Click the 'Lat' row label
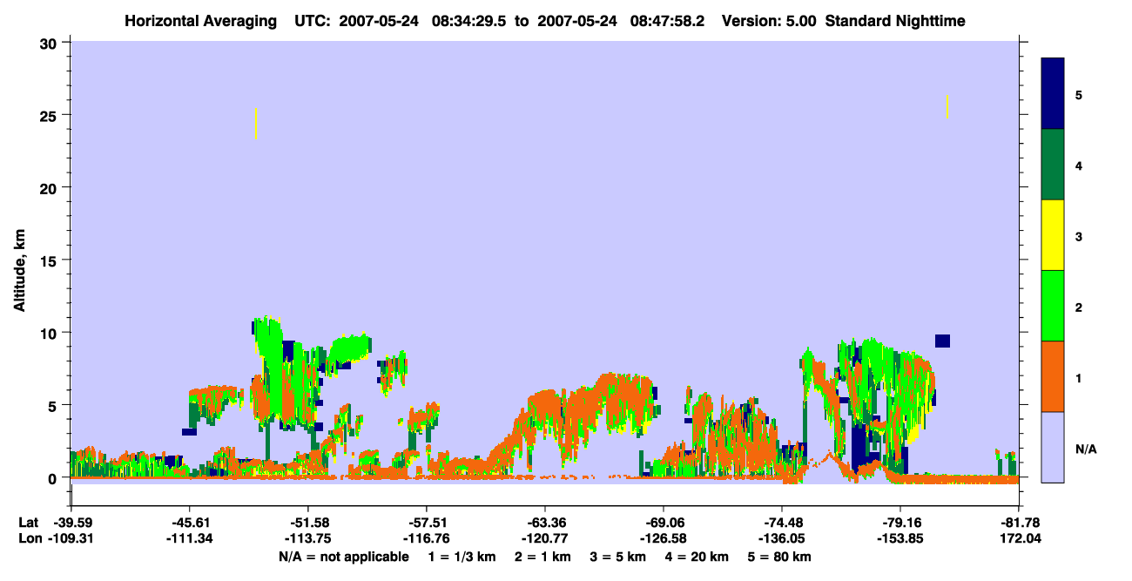This screenshot has width=1132, height=581. [x=29, y=523]
